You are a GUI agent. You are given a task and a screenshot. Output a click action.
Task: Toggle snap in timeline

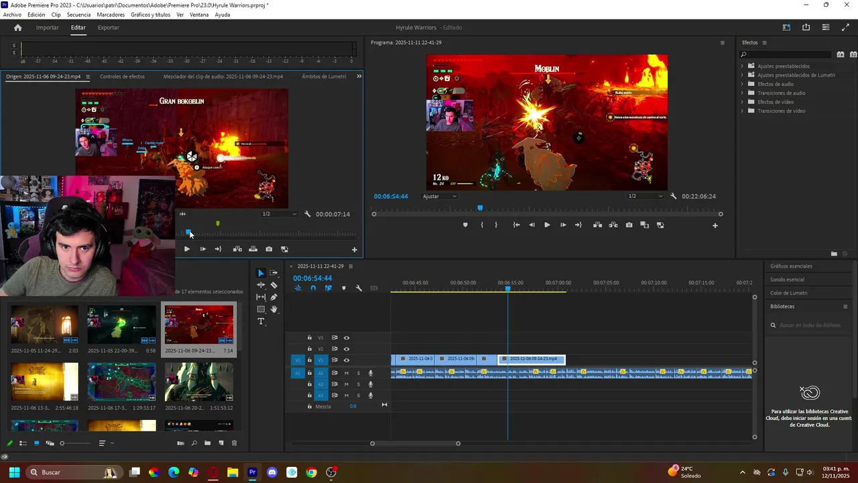313,288
